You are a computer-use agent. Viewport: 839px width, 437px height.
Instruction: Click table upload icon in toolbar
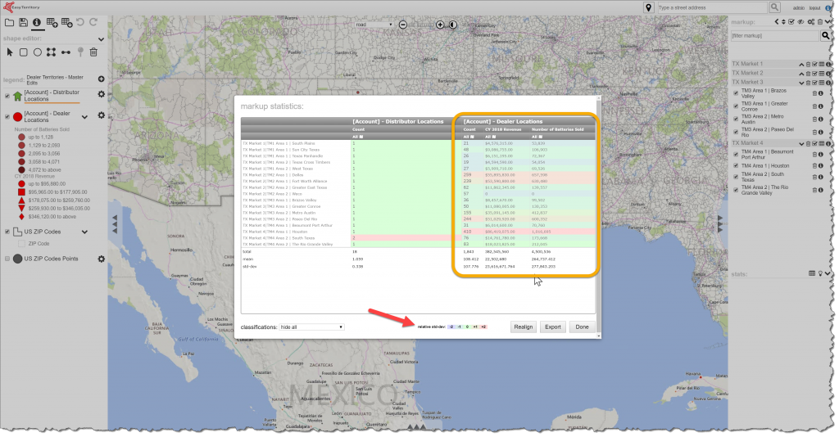click(x=52, y=22)
